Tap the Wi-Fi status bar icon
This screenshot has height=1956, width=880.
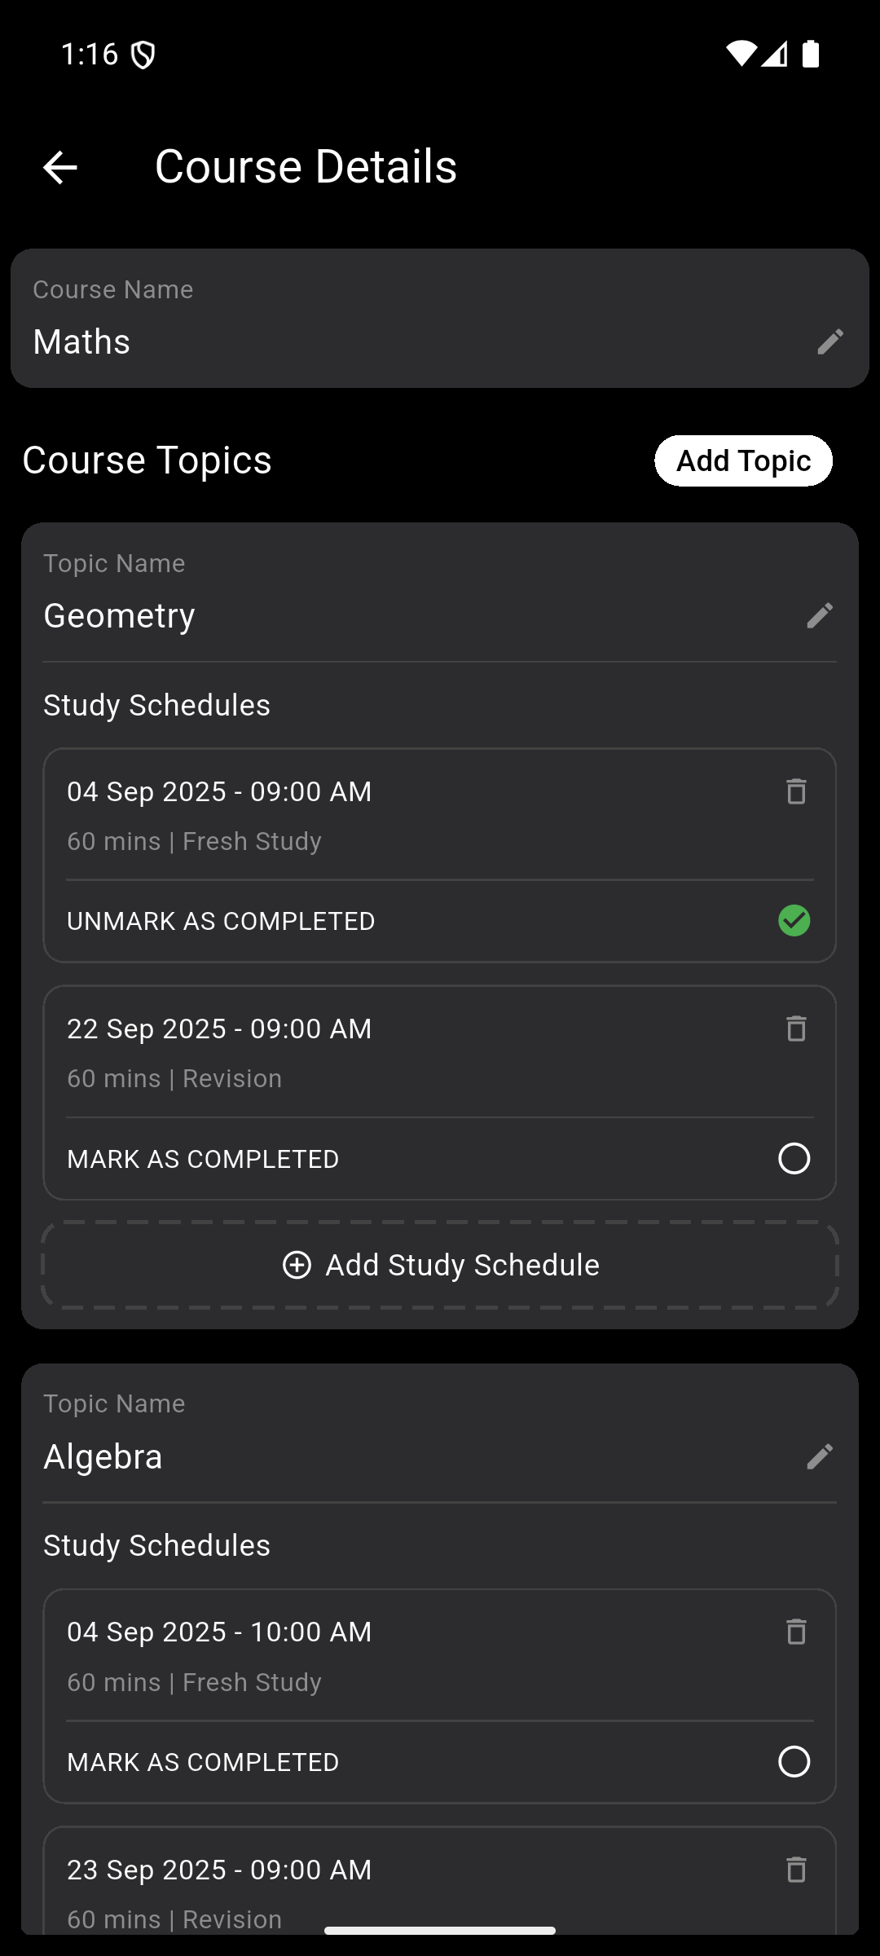(741, 54)
